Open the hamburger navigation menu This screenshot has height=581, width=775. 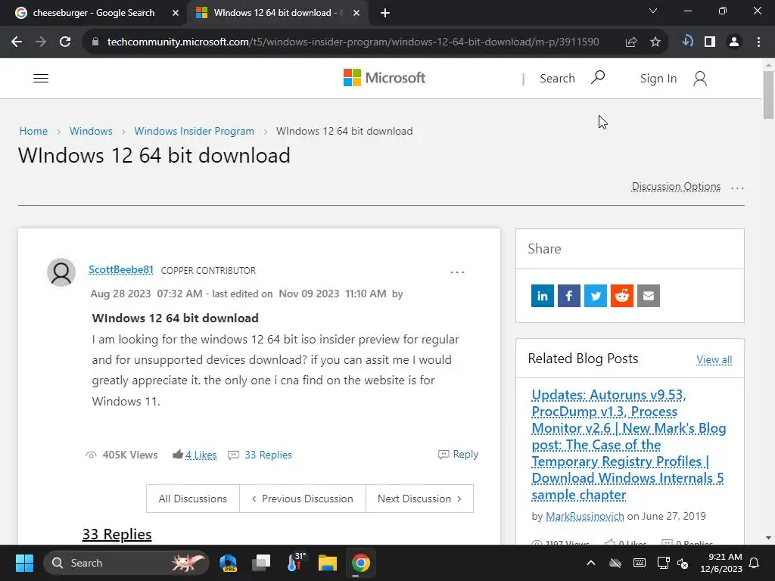[x=41, y=78]
